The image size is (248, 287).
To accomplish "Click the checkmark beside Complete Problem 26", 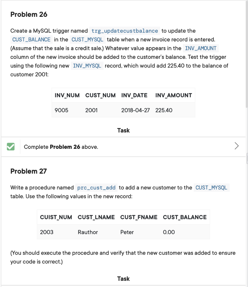I will click(10, 146).
